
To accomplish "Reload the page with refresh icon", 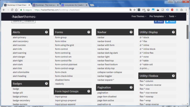I will point(12,10).
